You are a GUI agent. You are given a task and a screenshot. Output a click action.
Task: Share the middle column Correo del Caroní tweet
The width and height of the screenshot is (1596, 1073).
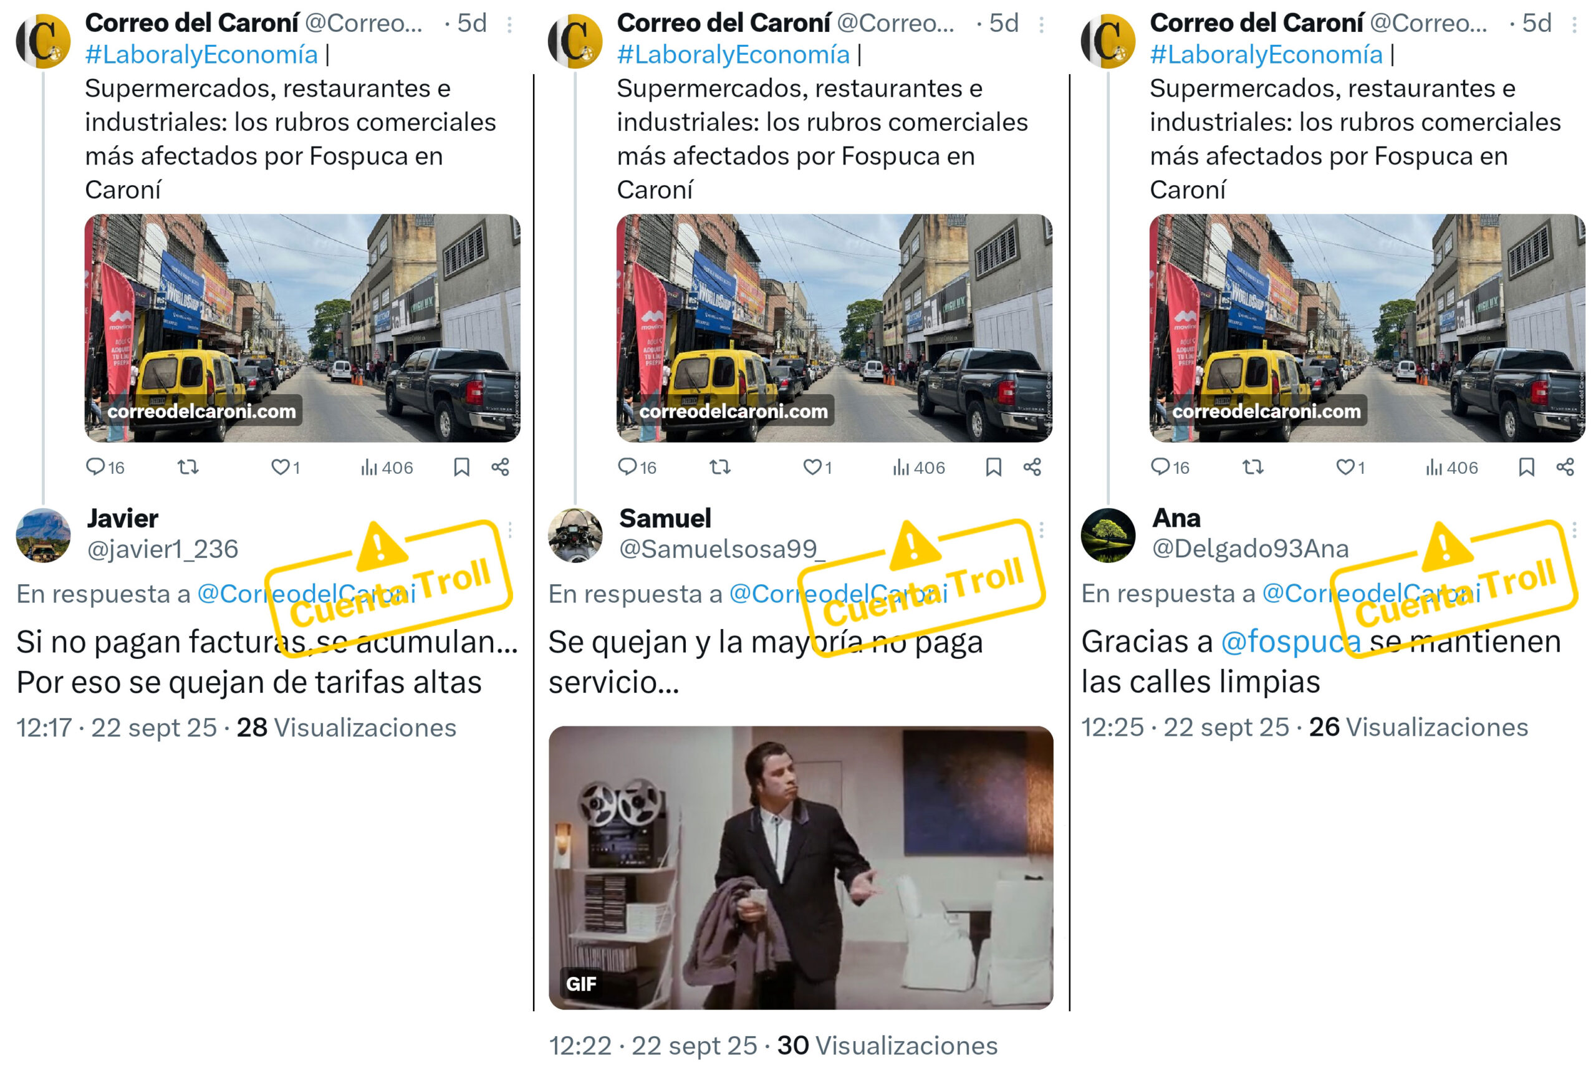(x=1032, y=467)
